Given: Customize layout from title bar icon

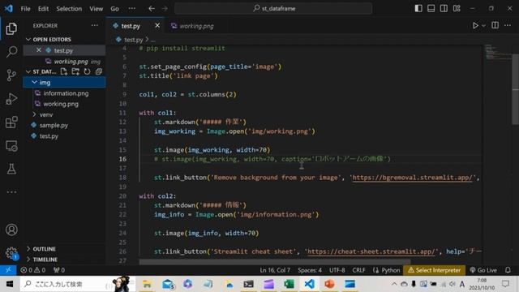Looking at the screenshot, I should 457,8.
